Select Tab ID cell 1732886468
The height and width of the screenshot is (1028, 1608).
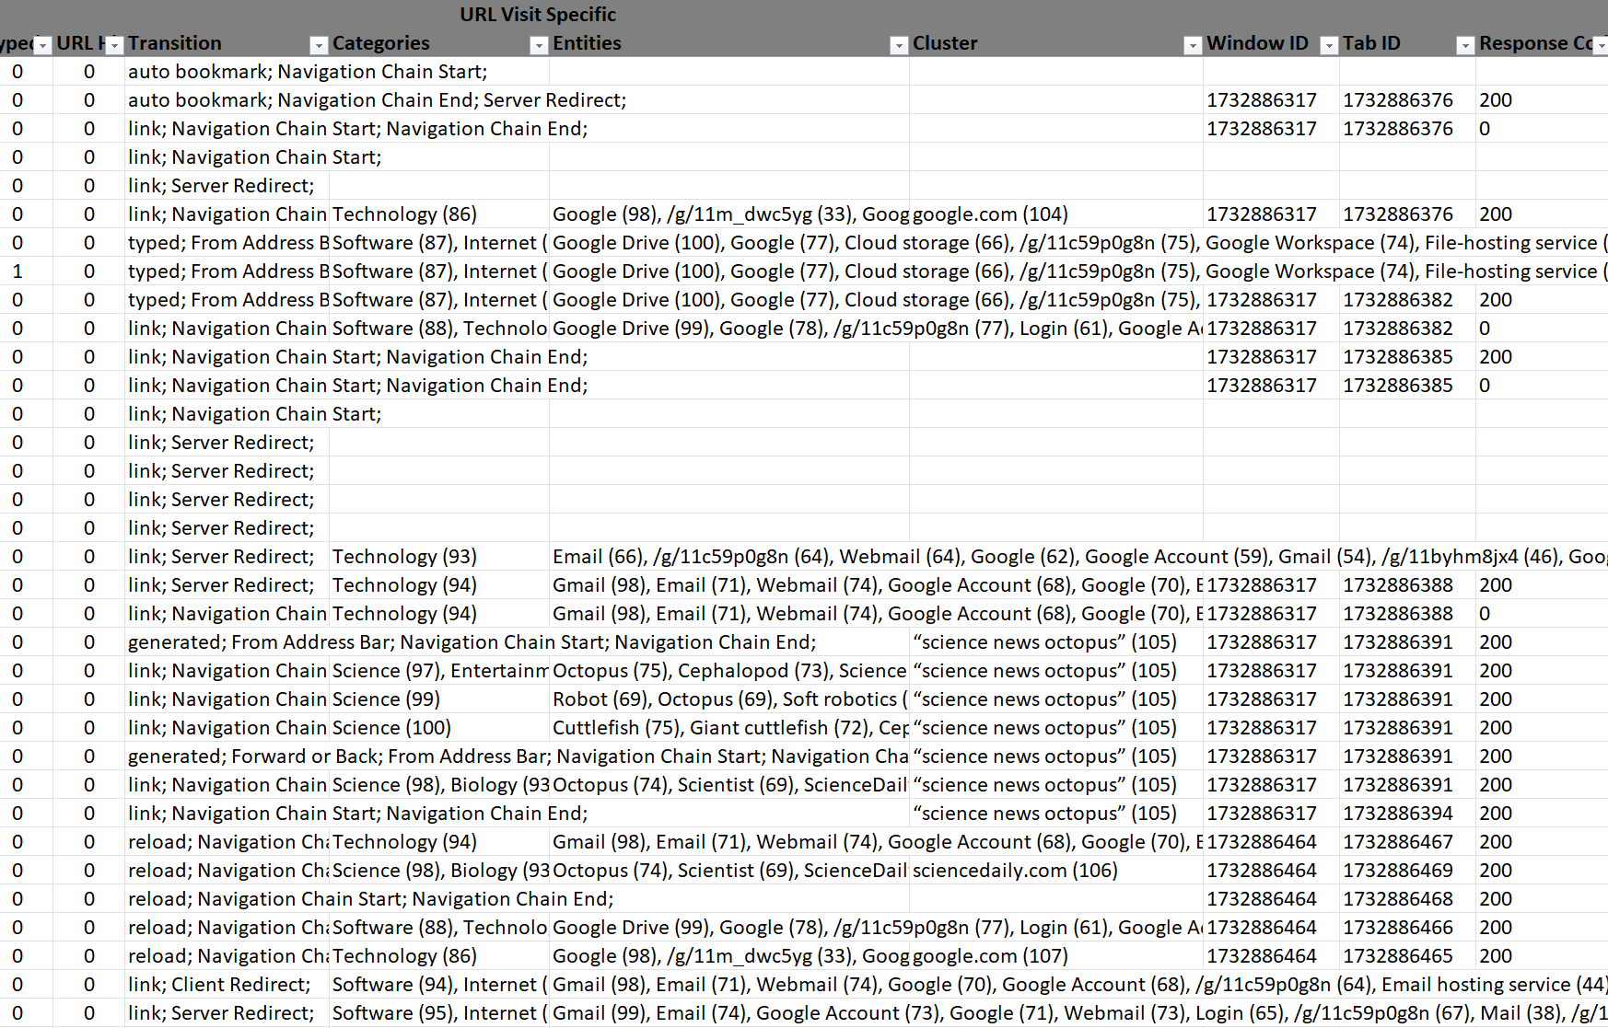pyautogui.click(x=1407, y=899)
